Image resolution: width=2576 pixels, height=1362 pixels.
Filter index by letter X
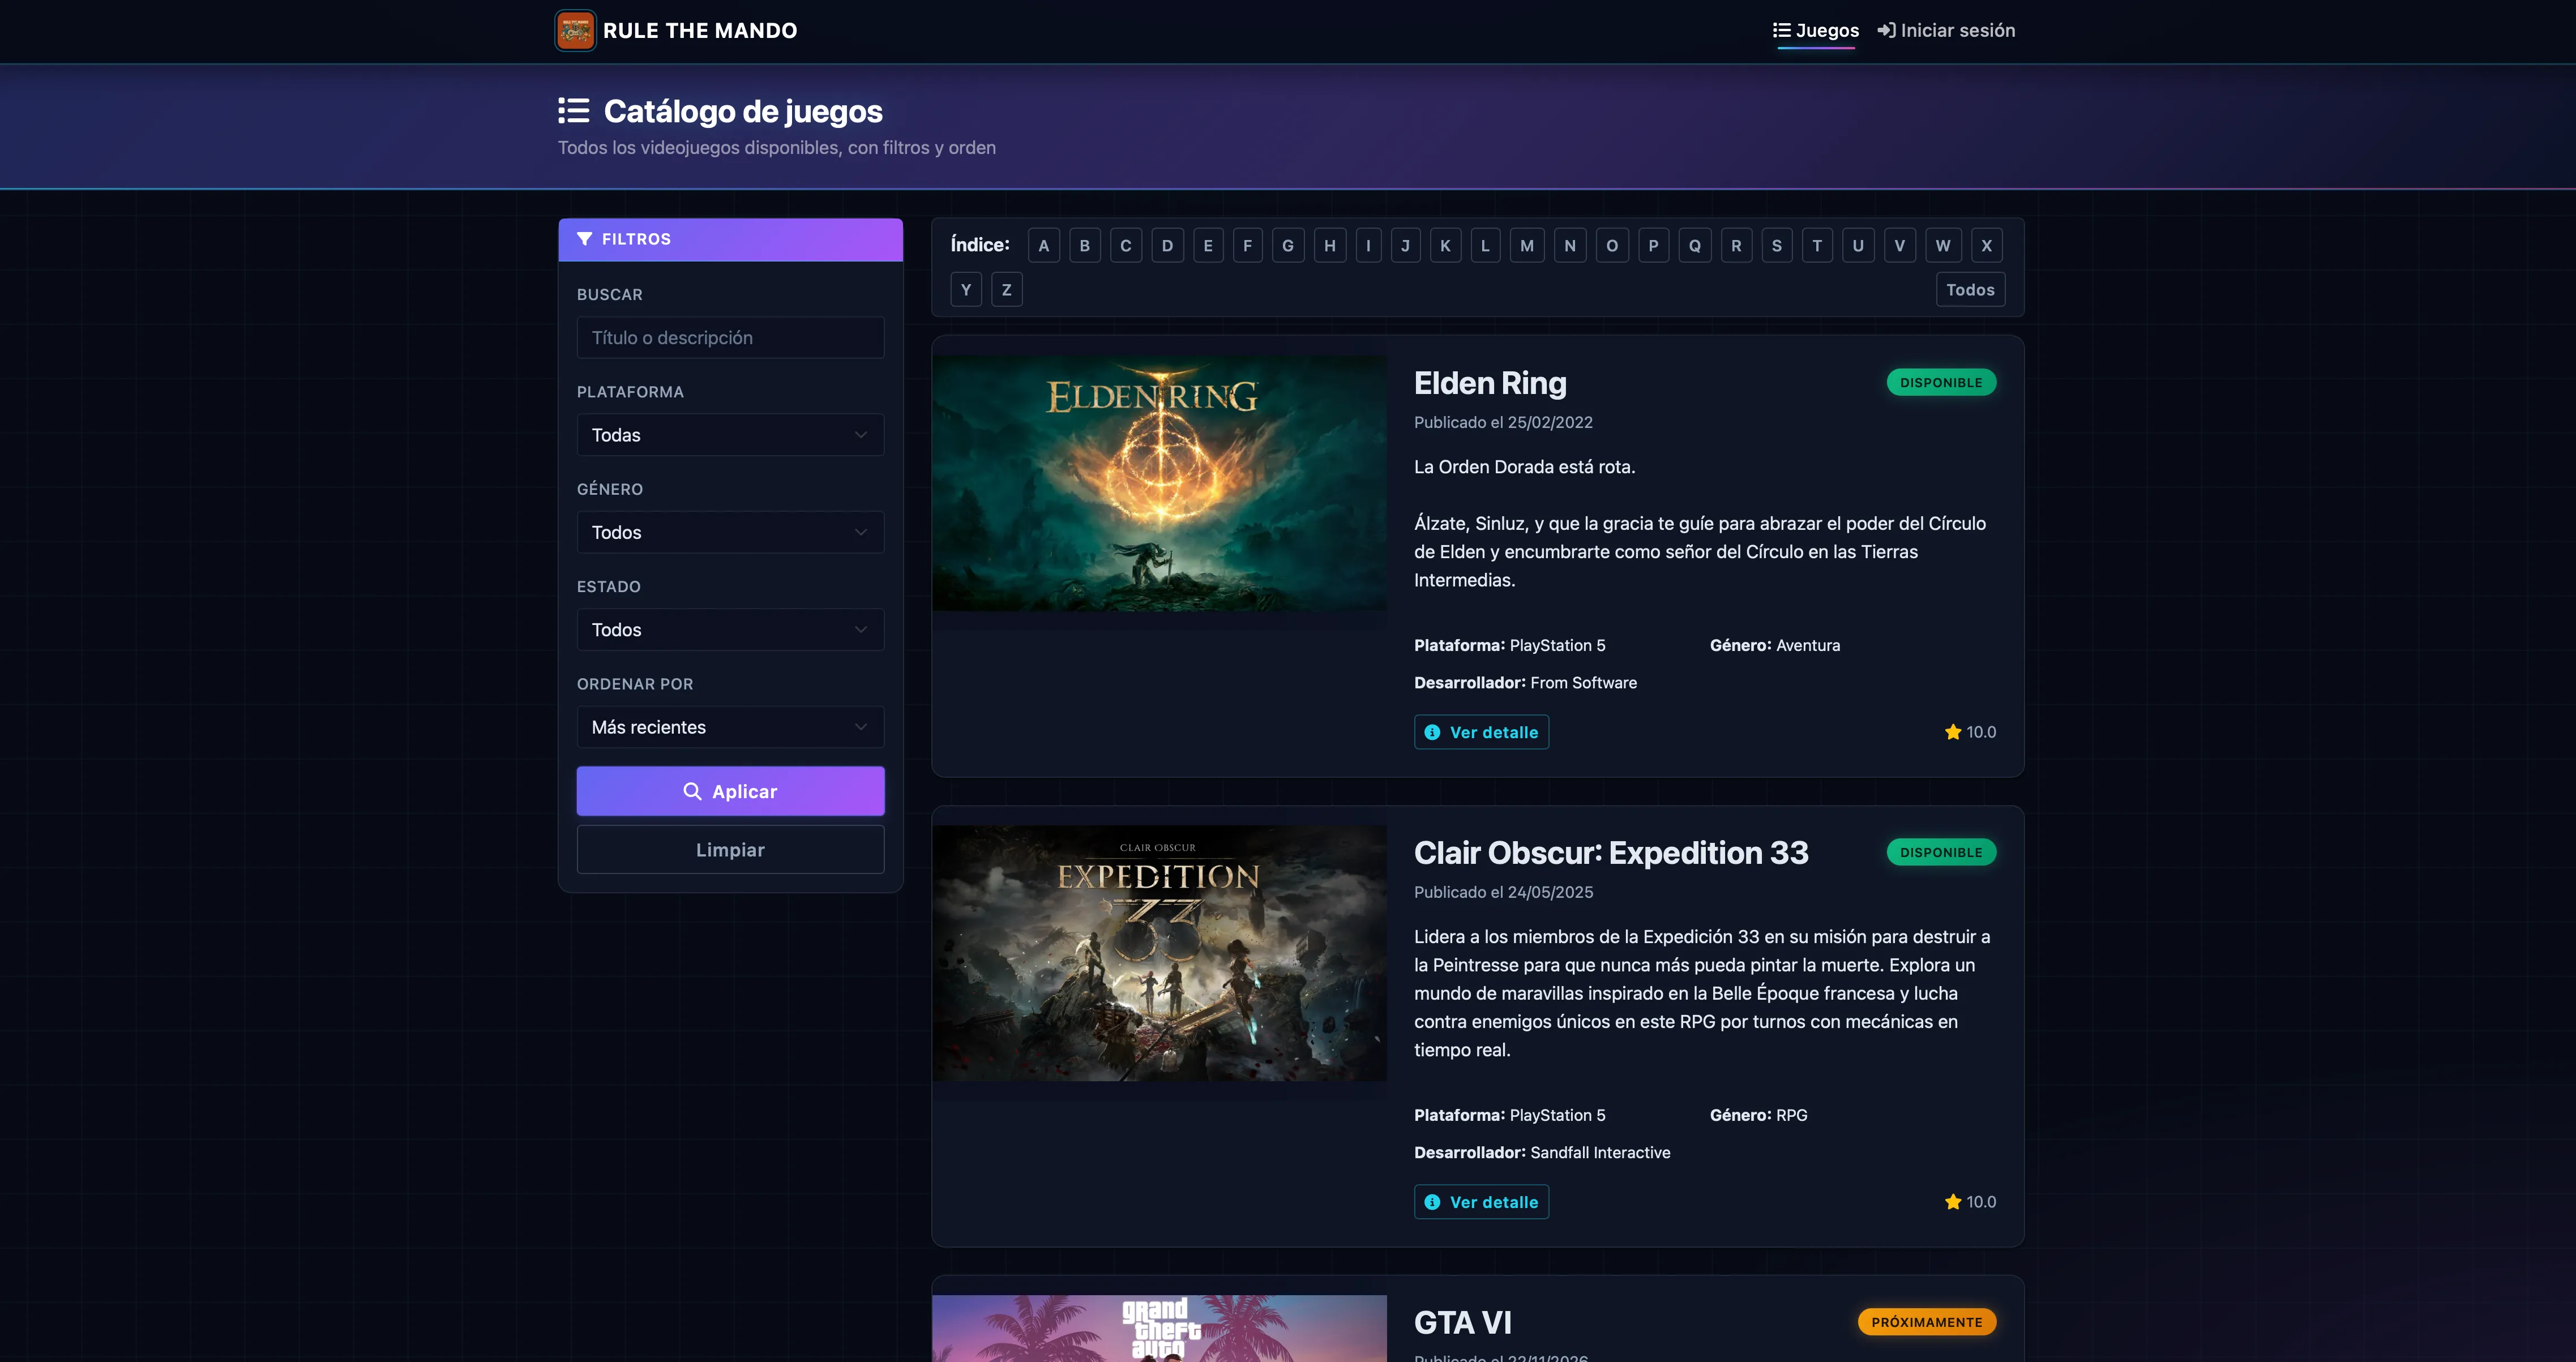1987,246
